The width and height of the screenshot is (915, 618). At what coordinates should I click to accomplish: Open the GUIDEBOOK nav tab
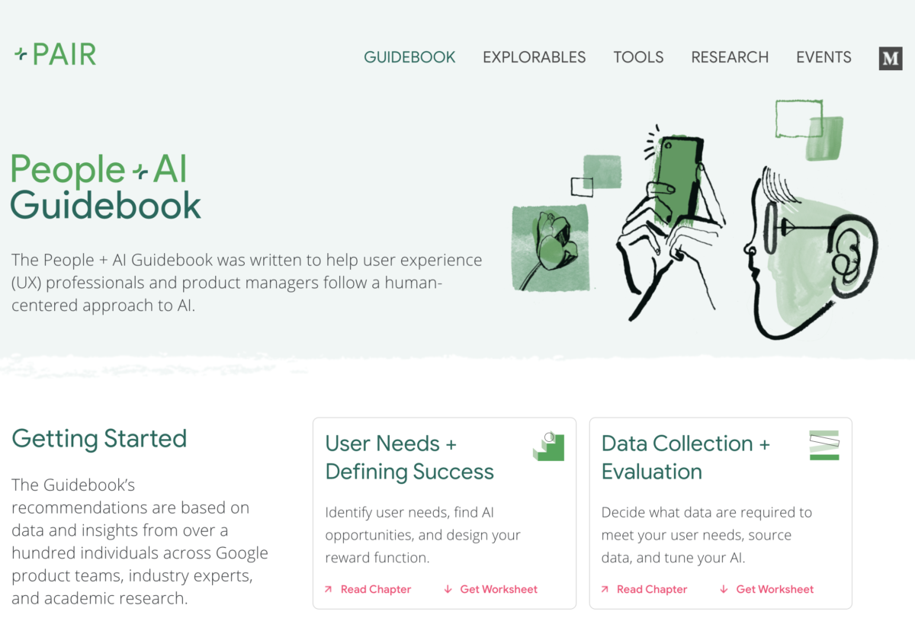coord(409,57)
